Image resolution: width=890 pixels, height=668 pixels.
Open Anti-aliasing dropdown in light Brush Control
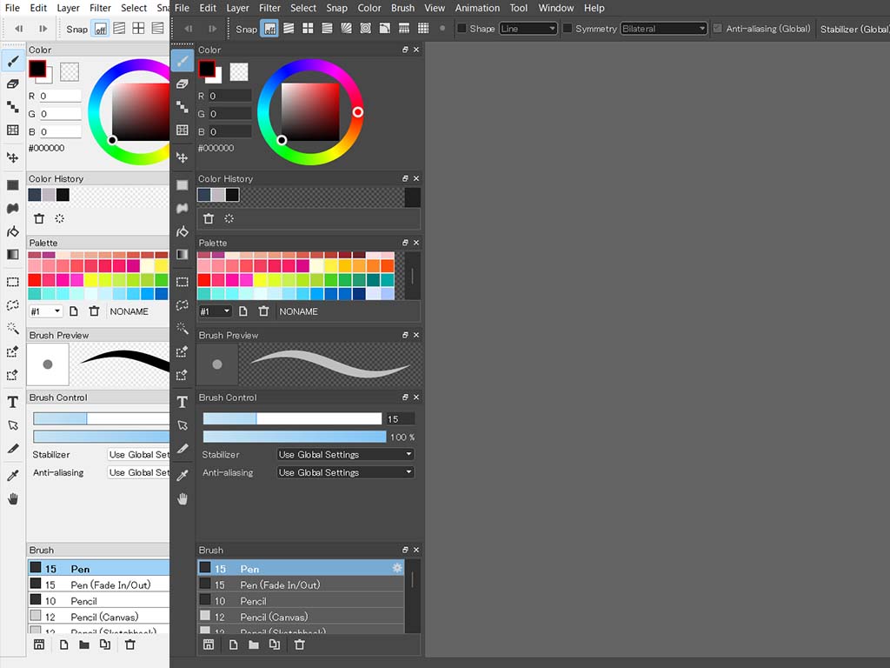138,472
